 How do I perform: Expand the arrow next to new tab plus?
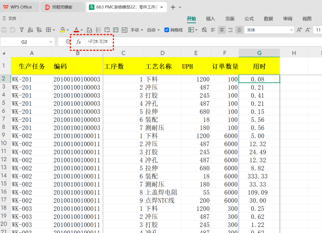pos(180,7)
